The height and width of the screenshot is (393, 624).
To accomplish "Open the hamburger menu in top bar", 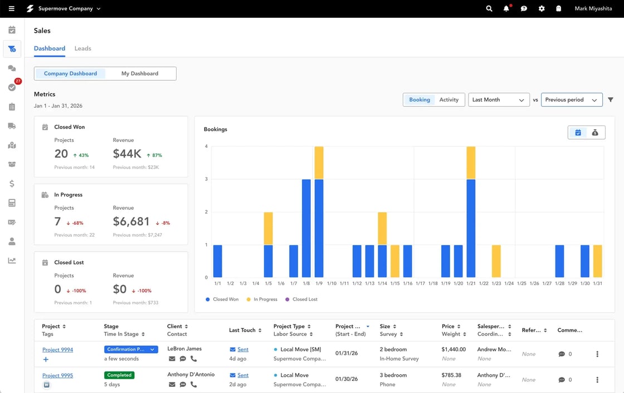I will point(12,8).
